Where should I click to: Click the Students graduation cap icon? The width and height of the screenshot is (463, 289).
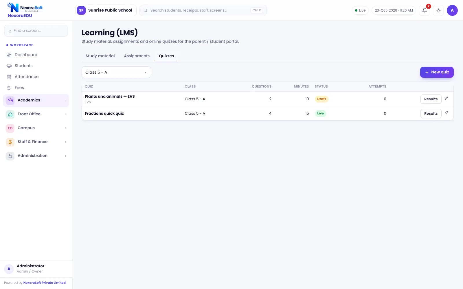[9, 66]
